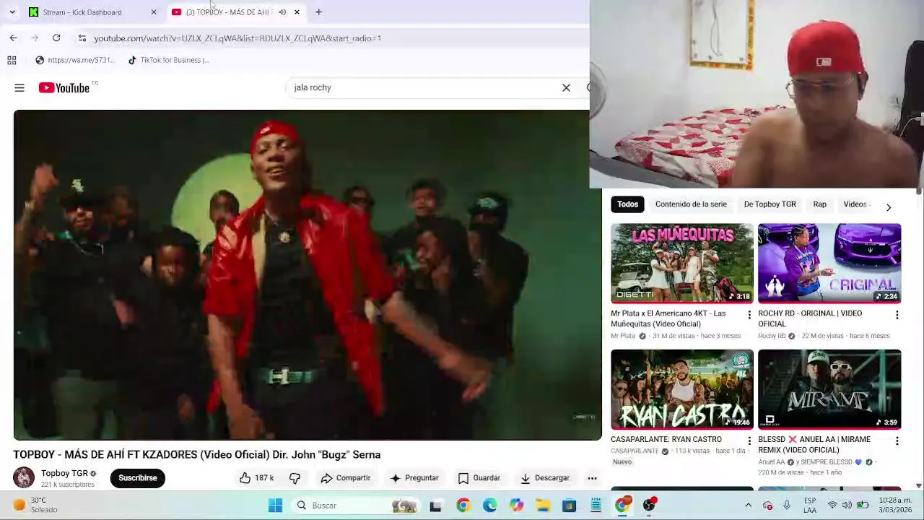The image size is (924, 520).
Task: Click the Compartir button
Action: pos(346,478)
